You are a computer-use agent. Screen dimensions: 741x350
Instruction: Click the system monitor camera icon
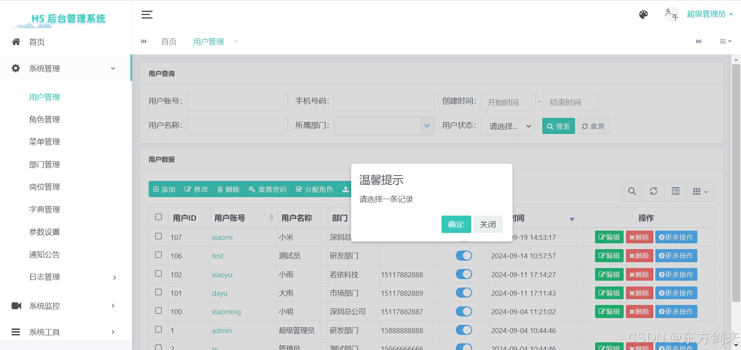point(16,306)
